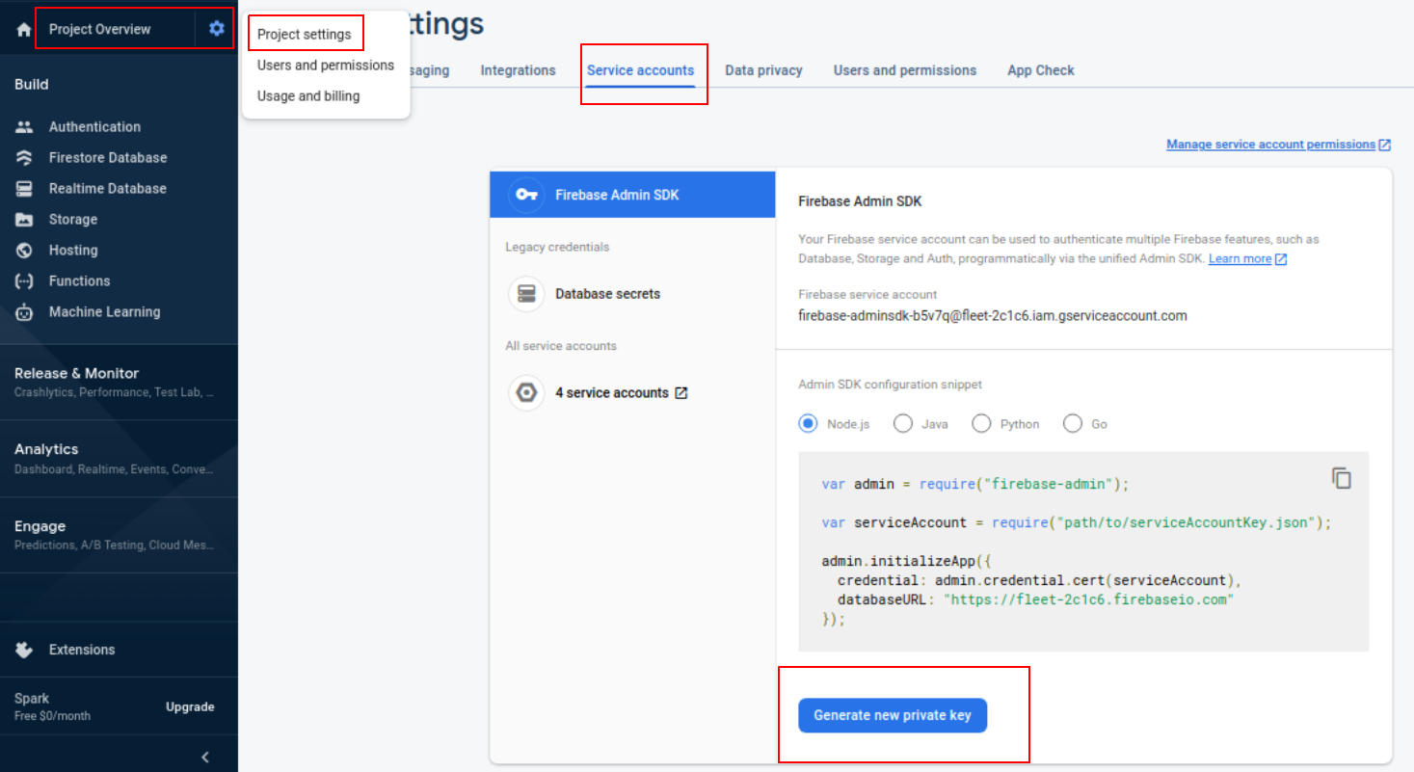Click the firebase-adminsdk service account email

point(993,316)
